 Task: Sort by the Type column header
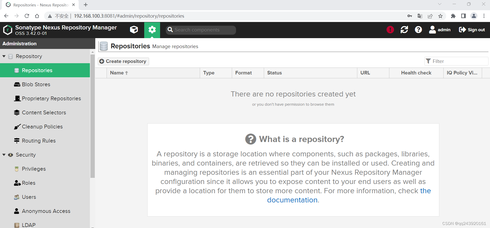pyautogui.click(x=216, y=73)
